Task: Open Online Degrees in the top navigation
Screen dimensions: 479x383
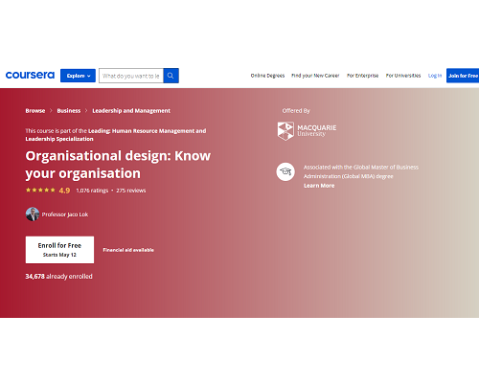Action: coord(267,76)
